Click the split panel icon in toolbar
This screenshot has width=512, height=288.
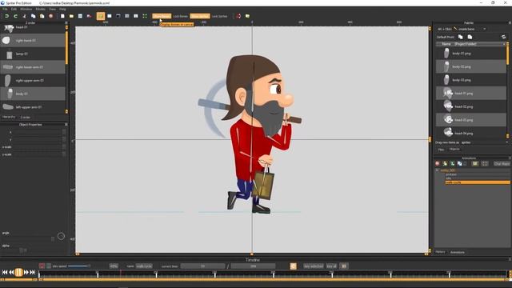[136, 16]
